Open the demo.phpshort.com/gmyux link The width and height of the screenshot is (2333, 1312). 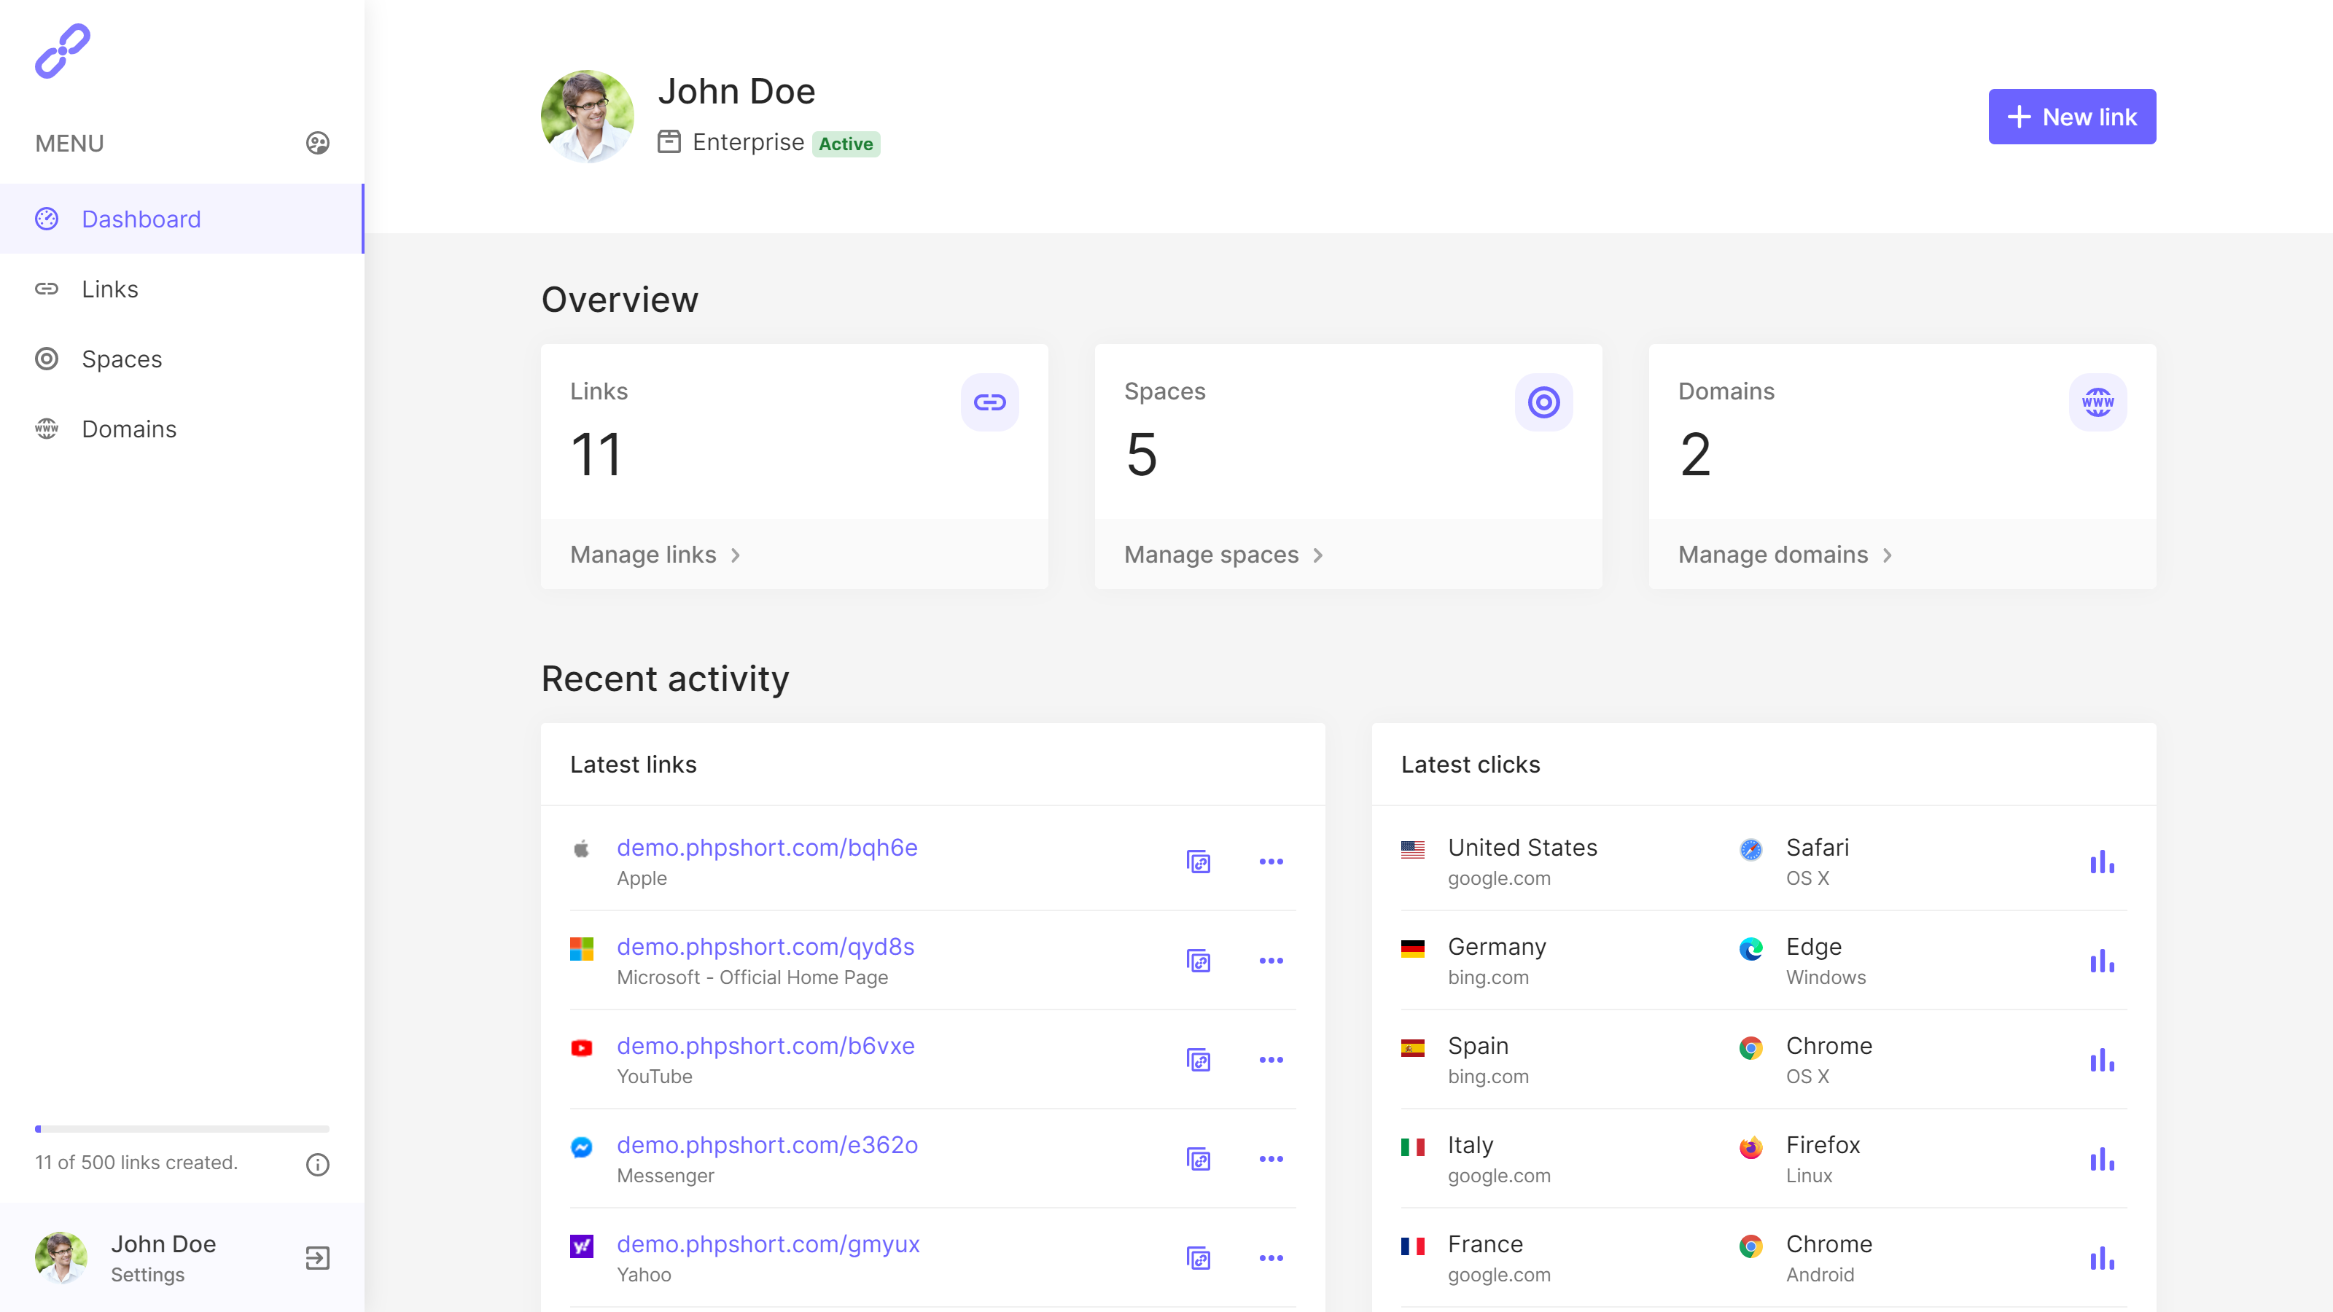[x=767, y=1244]
